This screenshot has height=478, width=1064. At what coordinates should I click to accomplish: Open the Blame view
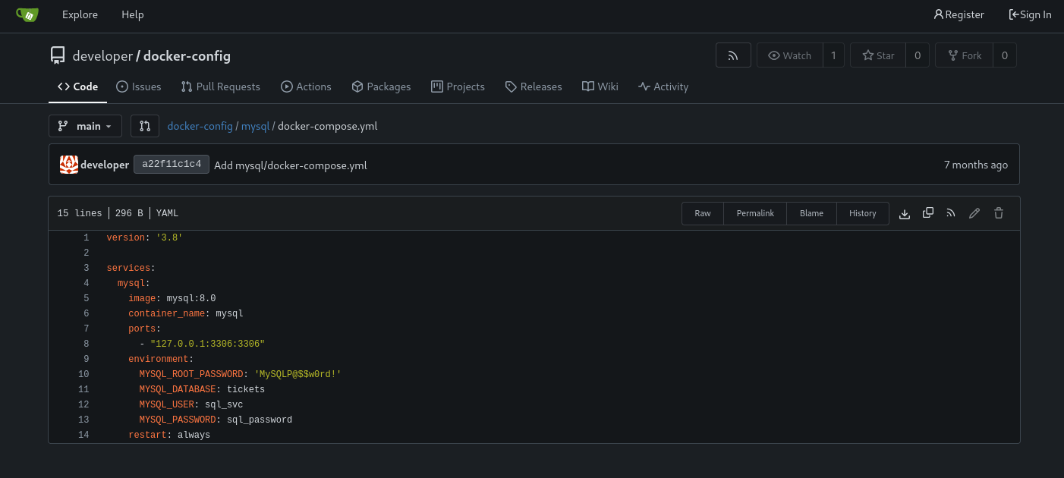[x=811, y=213]
